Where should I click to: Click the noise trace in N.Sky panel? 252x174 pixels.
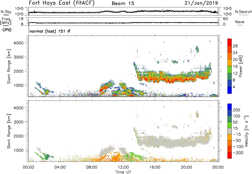coord(123,12)
